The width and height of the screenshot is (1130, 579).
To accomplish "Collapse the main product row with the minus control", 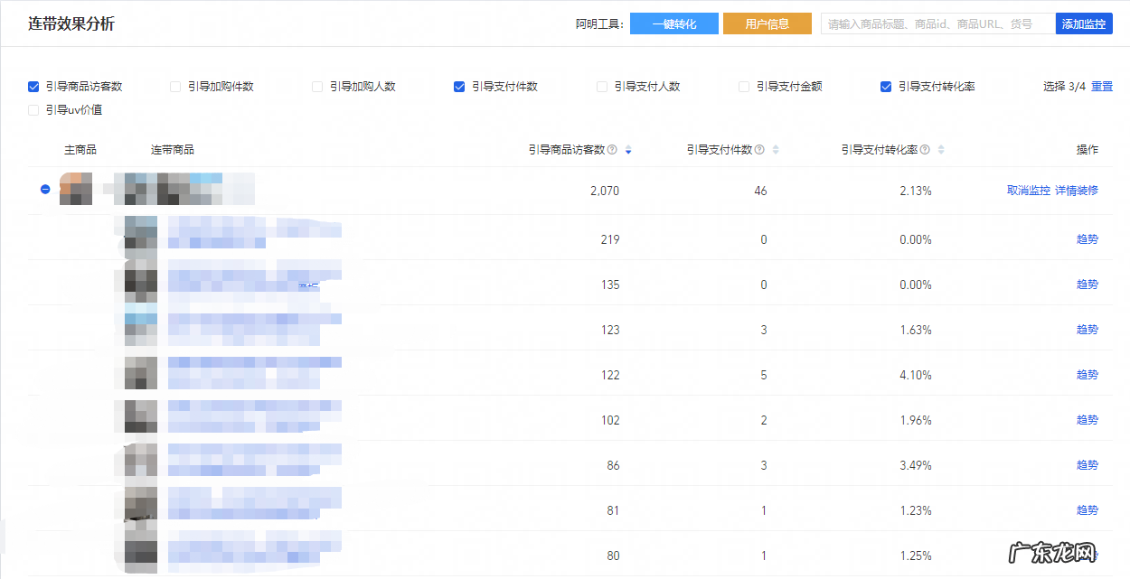I will pos(45,189).
